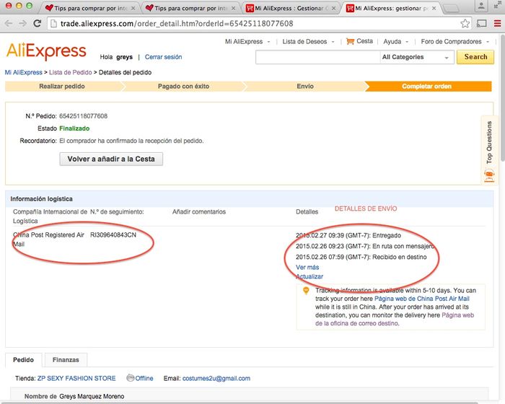505x404 pixels.
Task: Expand the Mi AliExpress dropdown menu
Action: (268, 42)
